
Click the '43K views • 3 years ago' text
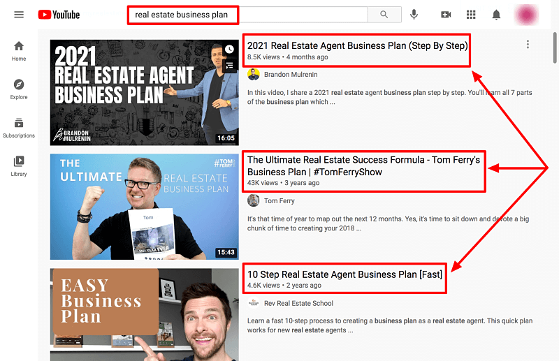coord(283,183)
